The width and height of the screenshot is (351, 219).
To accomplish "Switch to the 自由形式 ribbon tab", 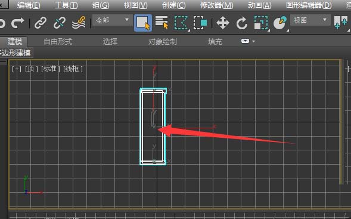I will pyautogui.click(x=58, y=42).
